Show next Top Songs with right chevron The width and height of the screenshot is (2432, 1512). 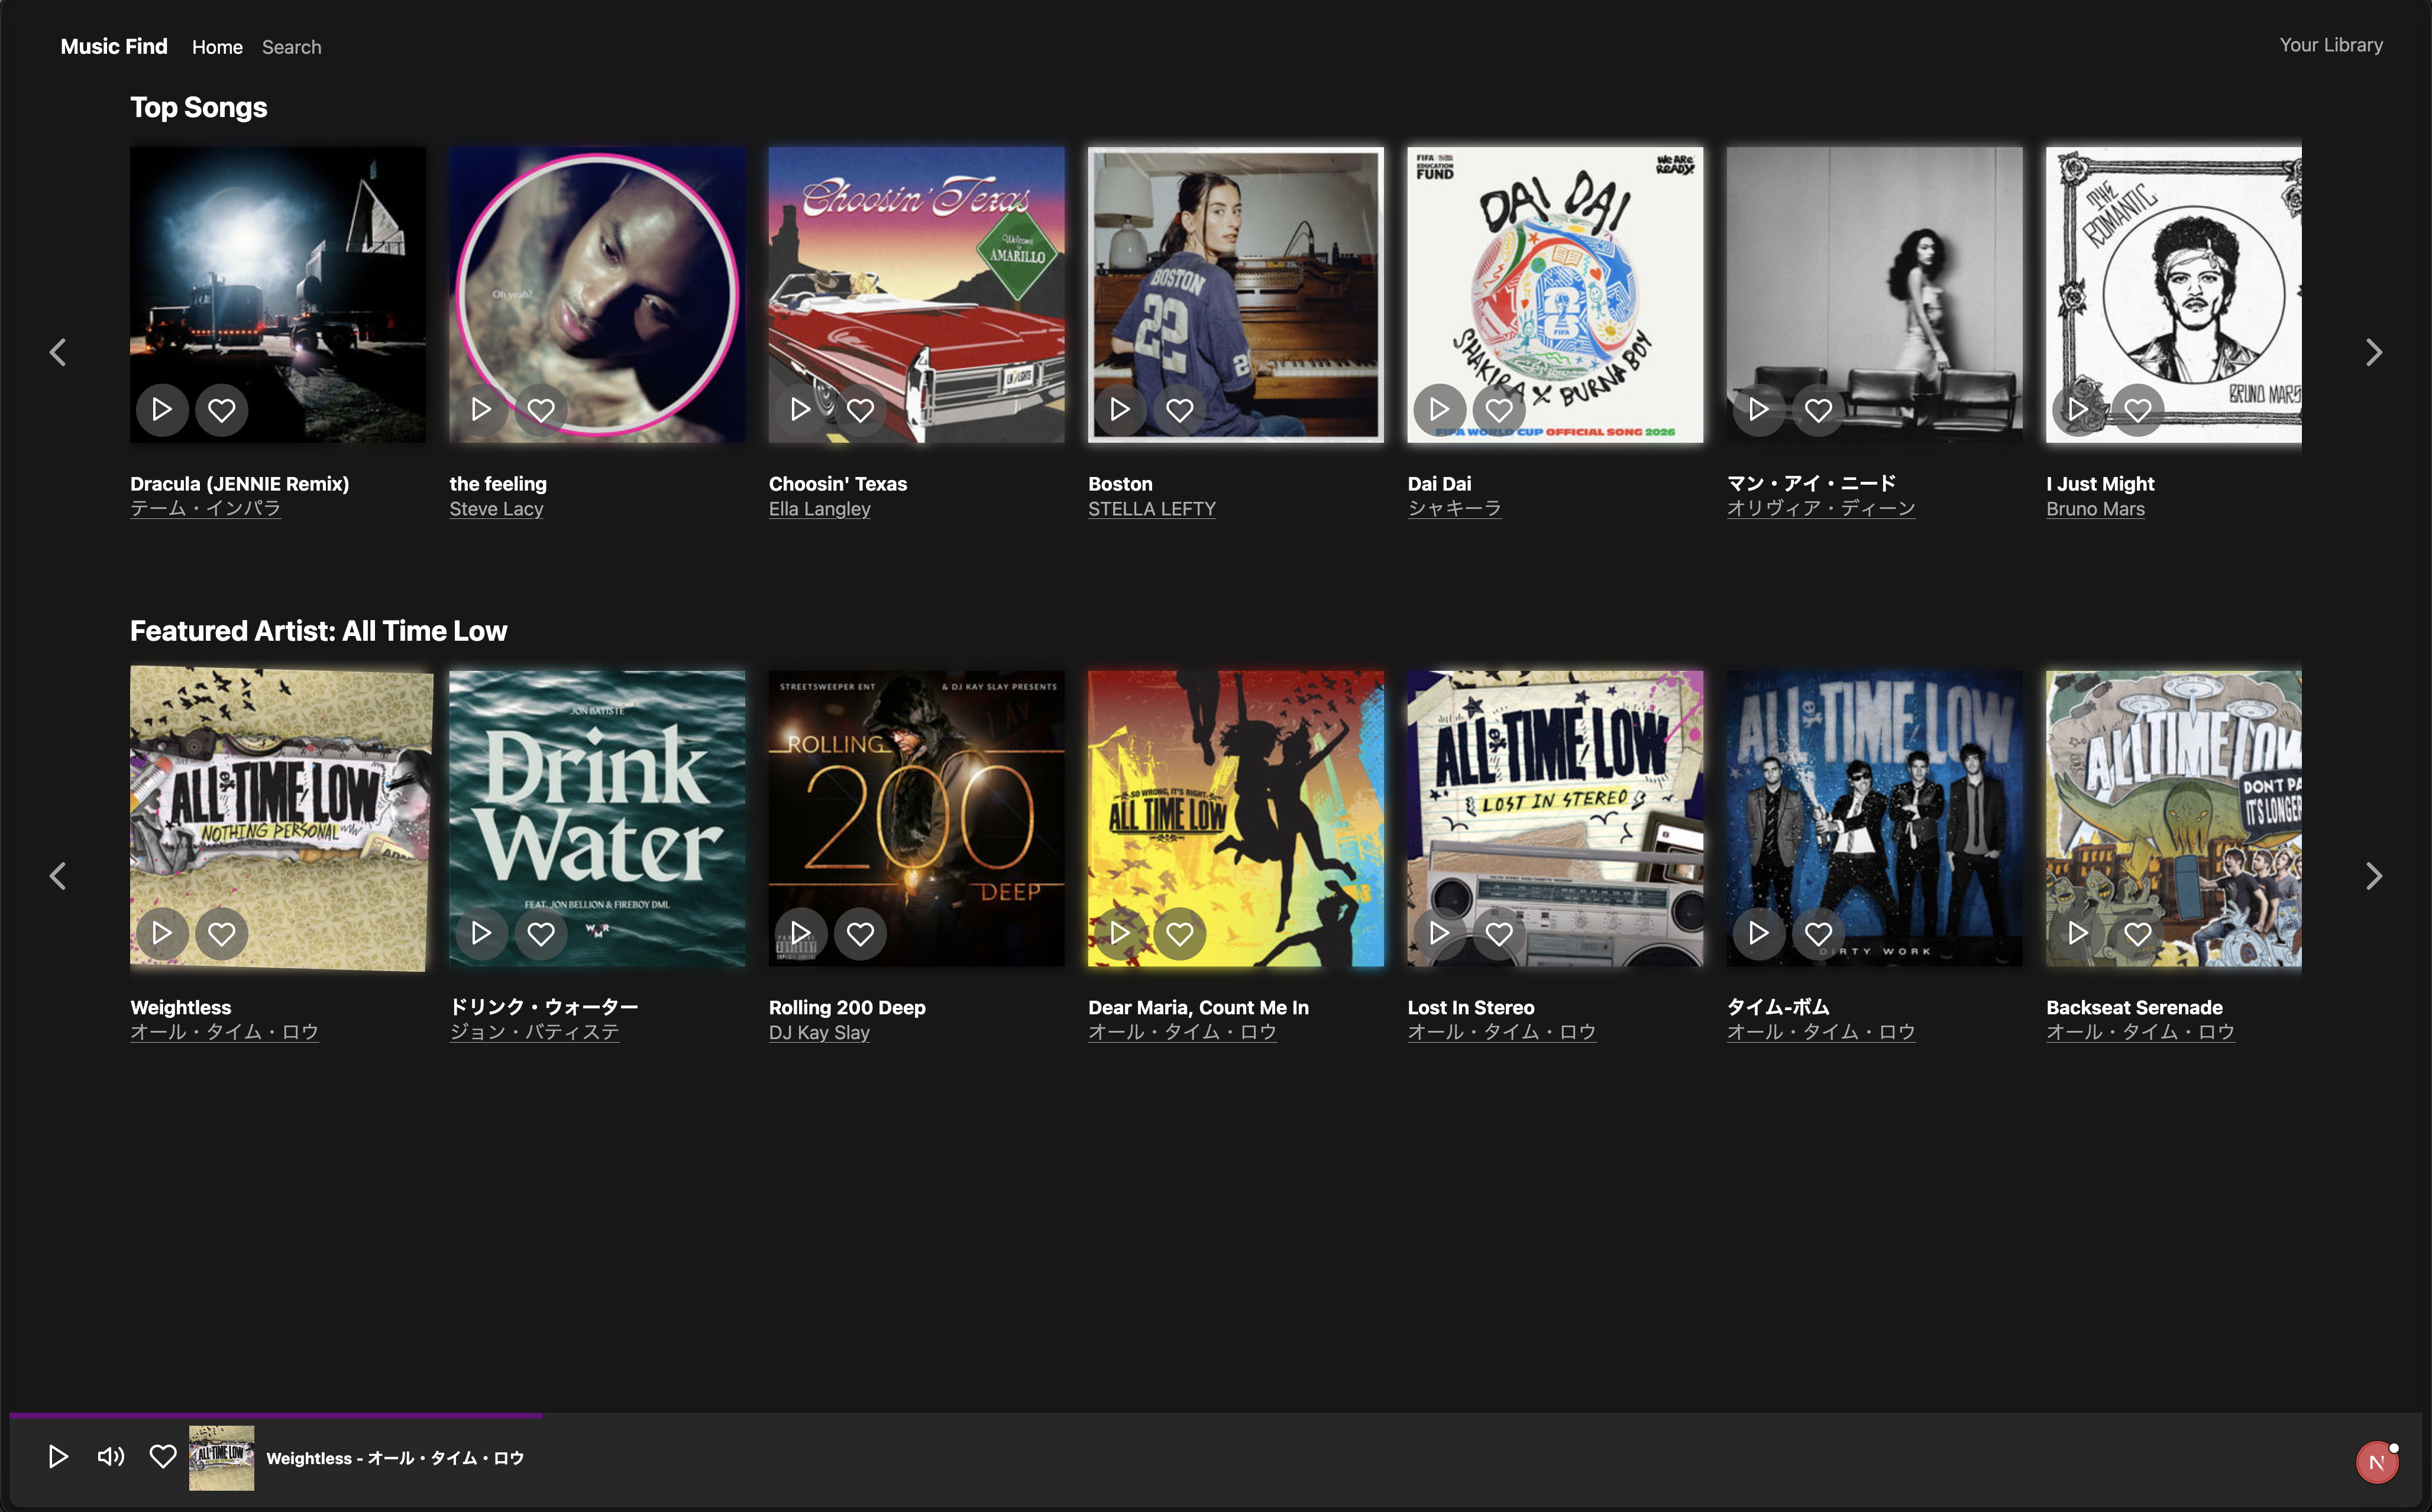(x=2374, y=352)
